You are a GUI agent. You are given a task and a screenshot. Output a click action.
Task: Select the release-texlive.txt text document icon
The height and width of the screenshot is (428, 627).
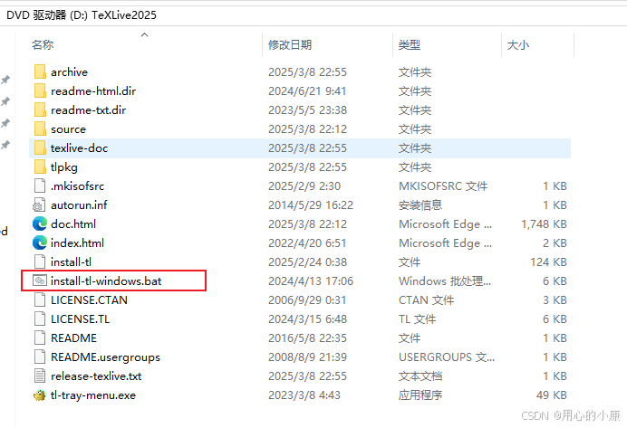tap(40, 376)
